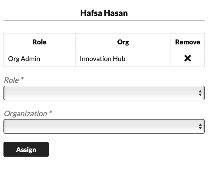Click the asterisk beside Organization label
This screenshot has width=208, height=180.
tap(50, 113)
